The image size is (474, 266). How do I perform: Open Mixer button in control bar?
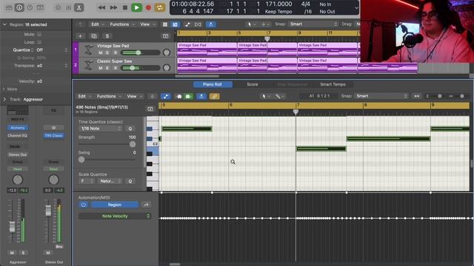[x=68, y=7]
